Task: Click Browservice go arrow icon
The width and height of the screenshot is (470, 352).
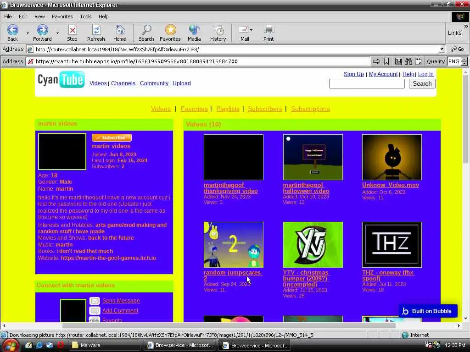Action: coord(376,61)
